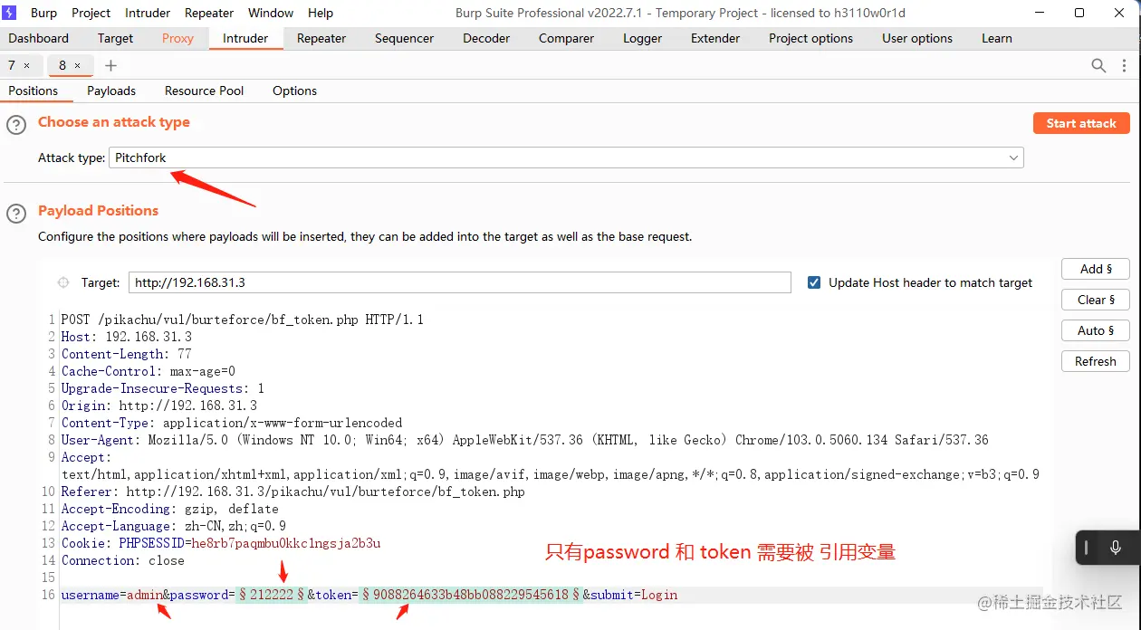Select the Positions sub-tab

click(x=34, y=91)
